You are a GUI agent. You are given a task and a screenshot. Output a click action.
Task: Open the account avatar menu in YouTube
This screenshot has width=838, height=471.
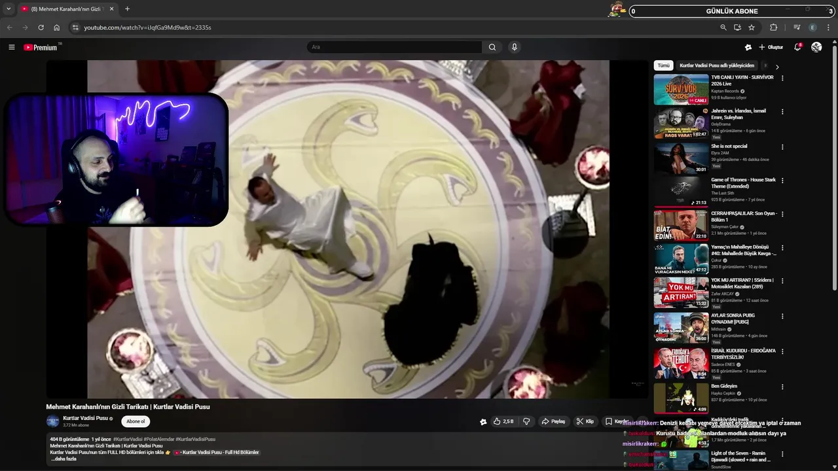816,47
